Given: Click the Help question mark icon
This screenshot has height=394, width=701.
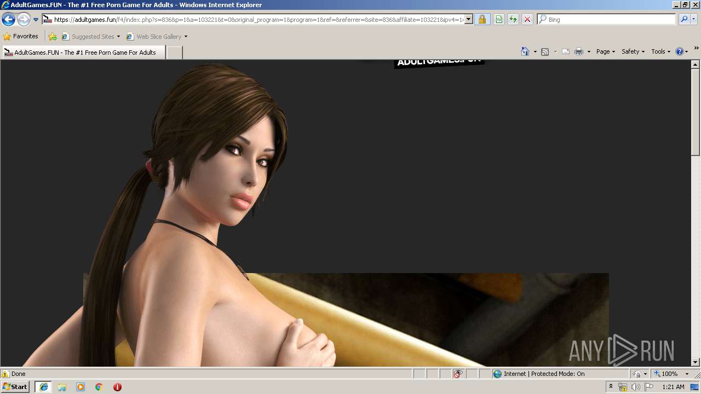Looking at the screenshot, I should click(x=680, y=51).
